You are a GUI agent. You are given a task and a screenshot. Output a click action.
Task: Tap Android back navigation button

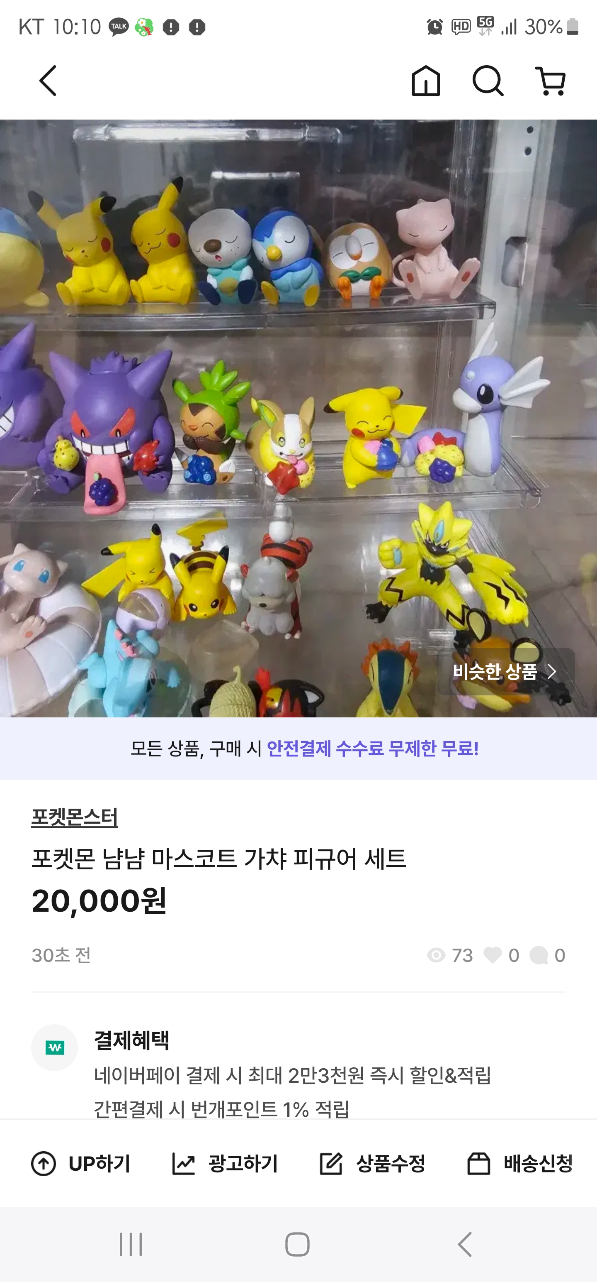pos(465,1244)
